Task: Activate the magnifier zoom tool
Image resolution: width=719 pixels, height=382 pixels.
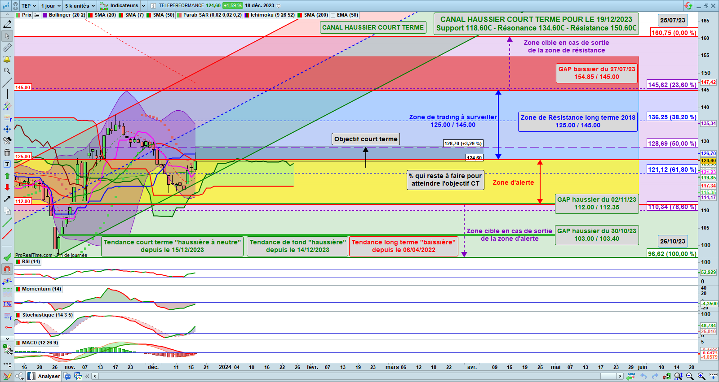Action: [x=7, y=71]
